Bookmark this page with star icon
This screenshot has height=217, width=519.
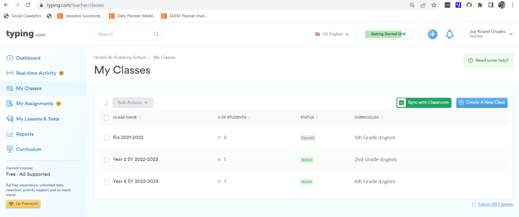pos(434,5)
